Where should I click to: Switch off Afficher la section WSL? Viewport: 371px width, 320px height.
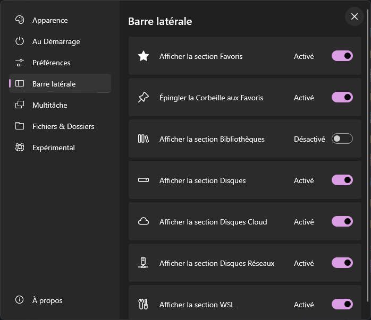tap(342, 304)
